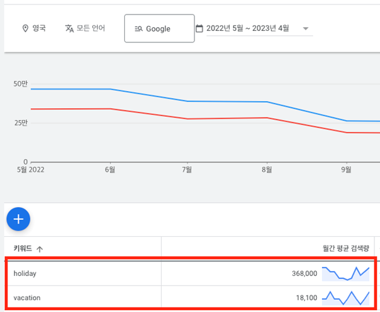Click the 6월 label on chart axis
The image size is (380, 312).
[x=110, y=170]
